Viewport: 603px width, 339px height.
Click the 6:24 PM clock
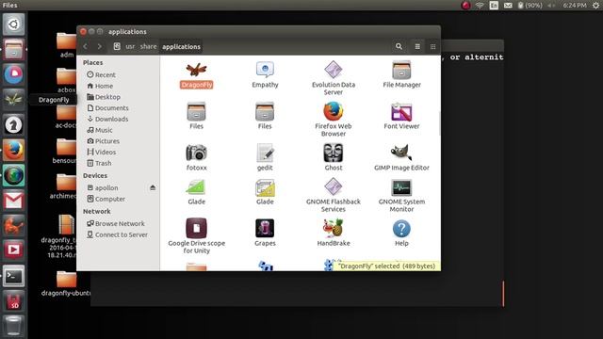coord(575,5)
